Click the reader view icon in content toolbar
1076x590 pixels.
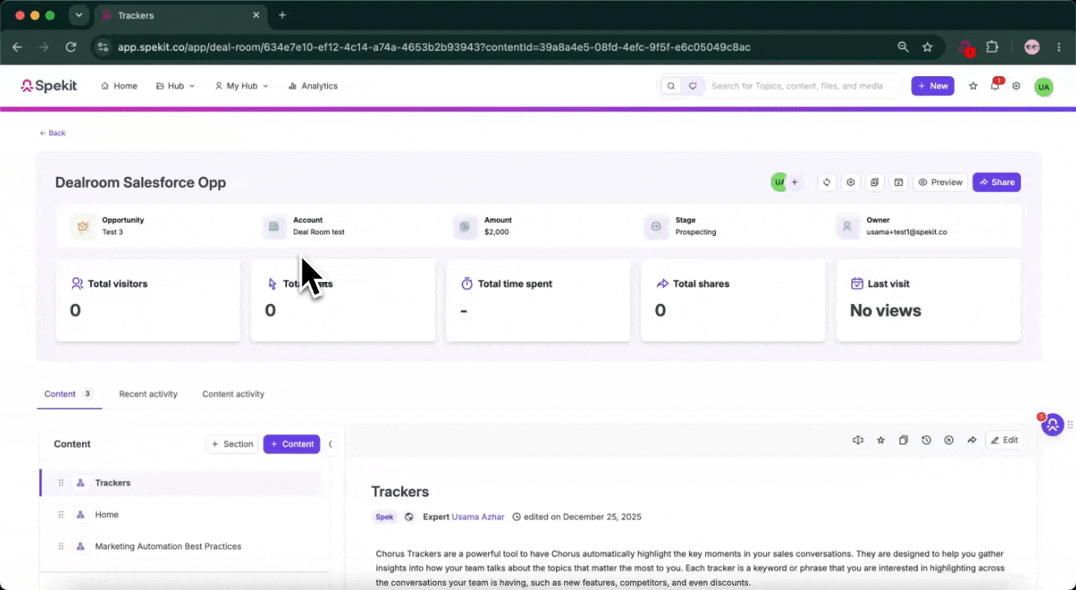click(x=858, y=440)
